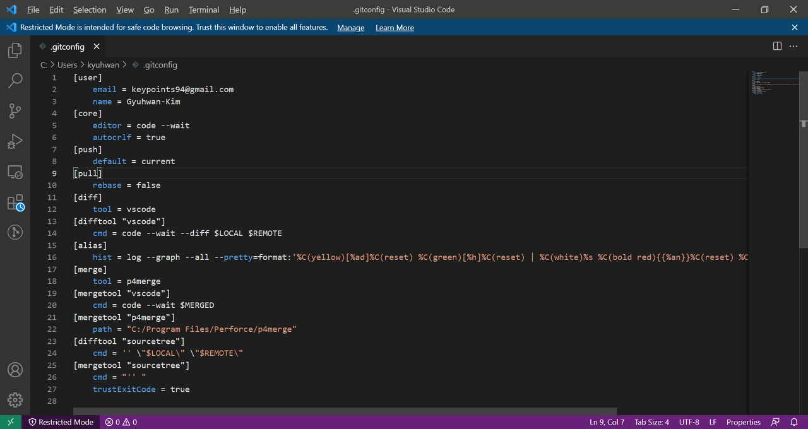Click 'trustExitCode = true' line
The image size is (808, 429).
(x=141, y=389)
